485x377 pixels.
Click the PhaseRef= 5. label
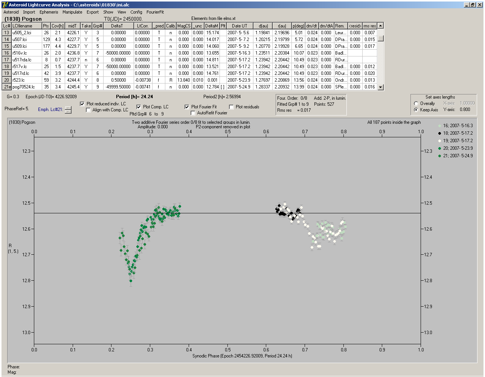pos(17,109)
